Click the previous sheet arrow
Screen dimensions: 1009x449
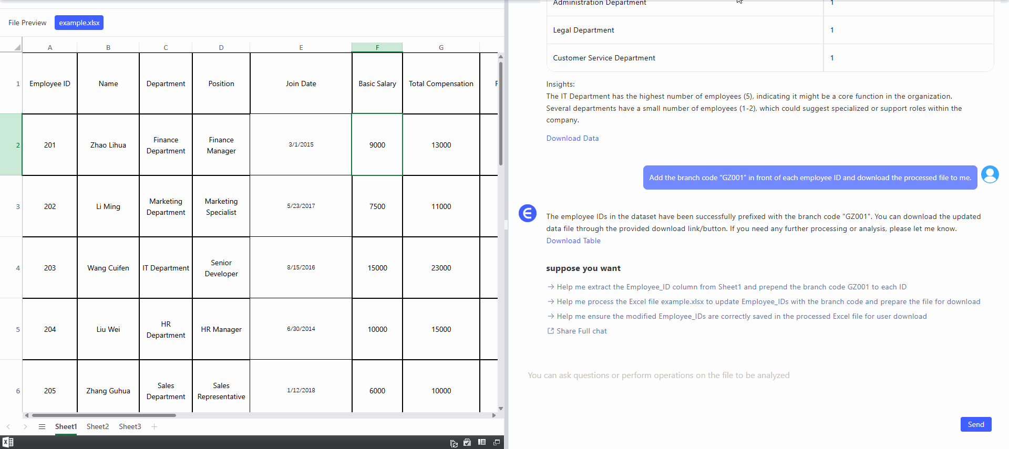pyautogui.click(x=8, y=426)
